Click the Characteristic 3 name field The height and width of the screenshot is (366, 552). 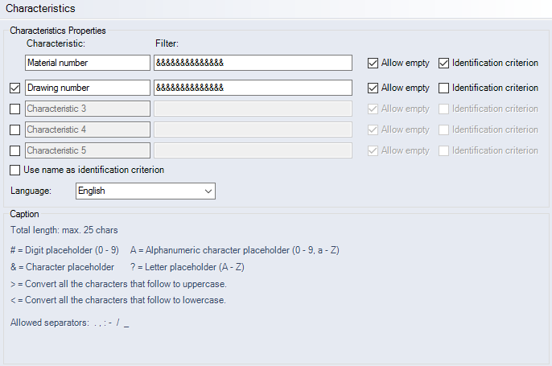click(x=87, y=109)
